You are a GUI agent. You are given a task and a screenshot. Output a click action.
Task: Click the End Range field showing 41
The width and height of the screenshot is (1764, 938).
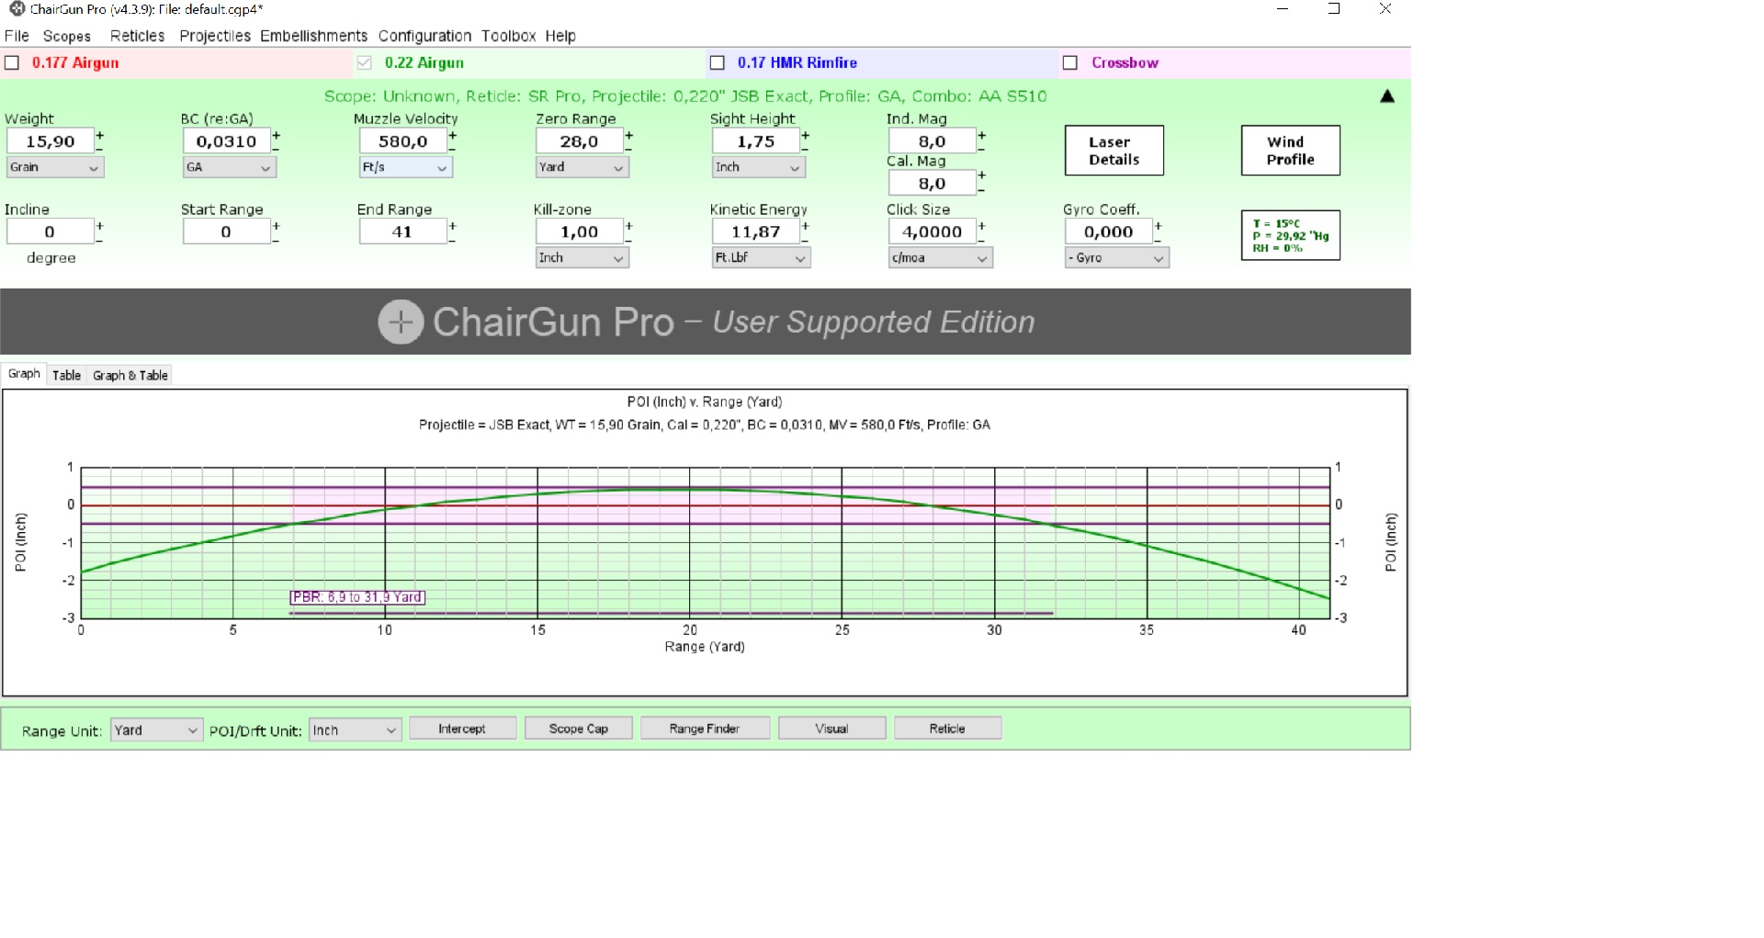pyautogui.click(x=403, y=232)
